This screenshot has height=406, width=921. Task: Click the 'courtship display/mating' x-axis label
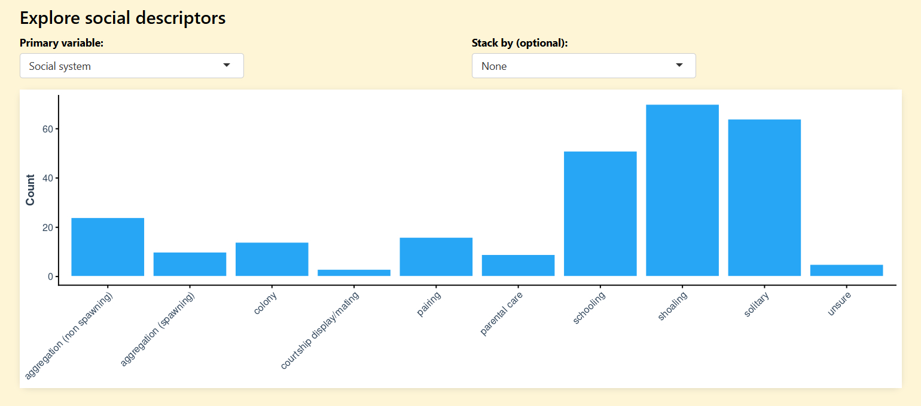[x=320, y=330]
